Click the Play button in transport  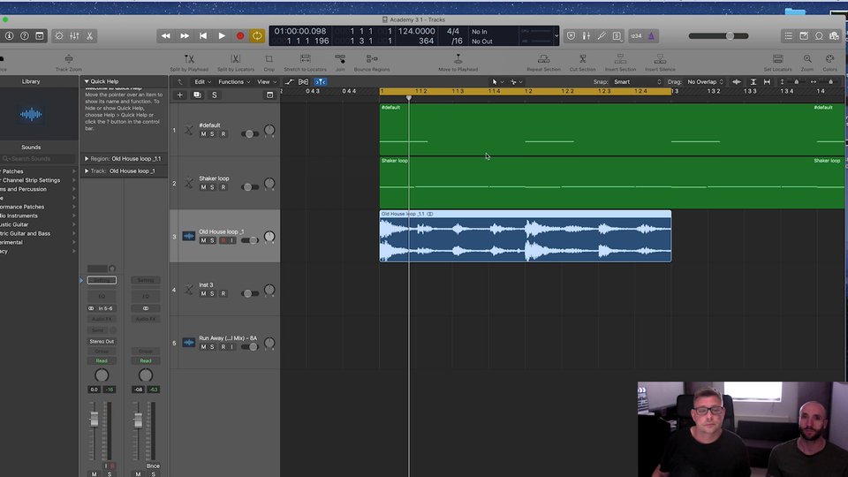pos(222,35)
